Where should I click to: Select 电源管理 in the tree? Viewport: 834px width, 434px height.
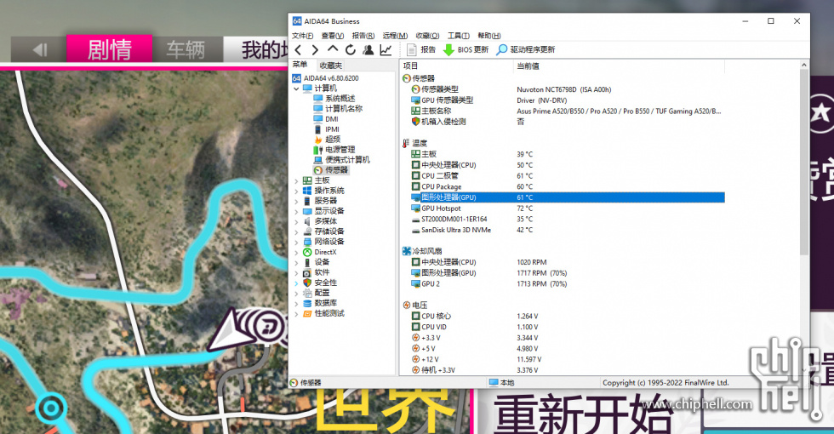click(x=340, y=150)
